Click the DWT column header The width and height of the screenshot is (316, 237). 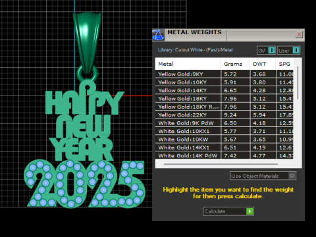pyautogui.click(x=263, y=64)
